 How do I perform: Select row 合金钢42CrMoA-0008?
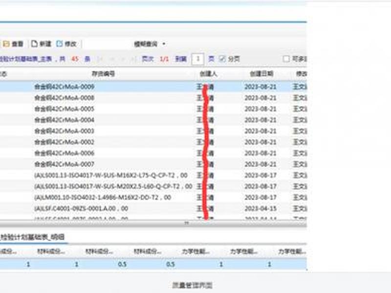click(x=153, y=98)
